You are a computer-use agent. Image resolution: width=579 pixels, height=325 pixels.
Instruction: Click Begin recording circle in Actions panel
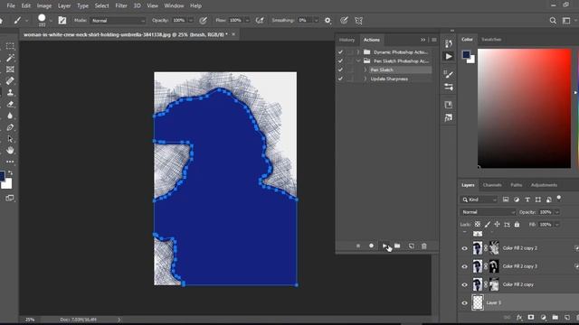(x=371, y=246)
